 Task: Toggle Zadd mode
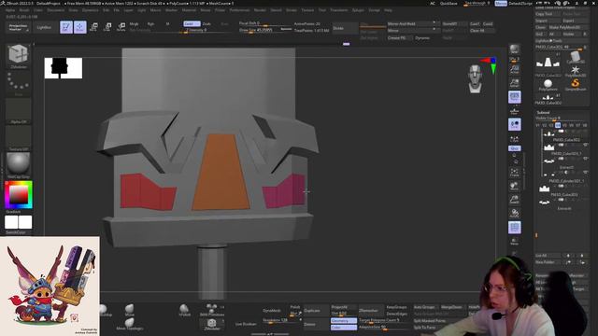click(x=192, y=23)
